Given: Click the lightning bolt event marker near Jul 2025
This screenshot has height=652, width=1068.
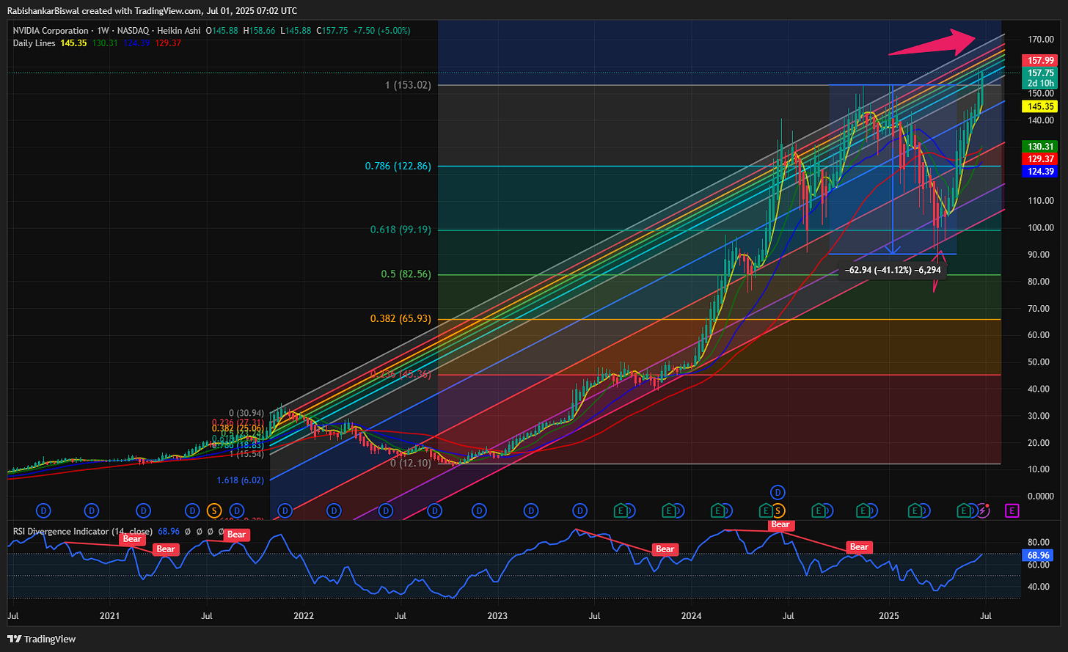Looking at the screenshot, I should pyautogui.click(x=983, y=509).
